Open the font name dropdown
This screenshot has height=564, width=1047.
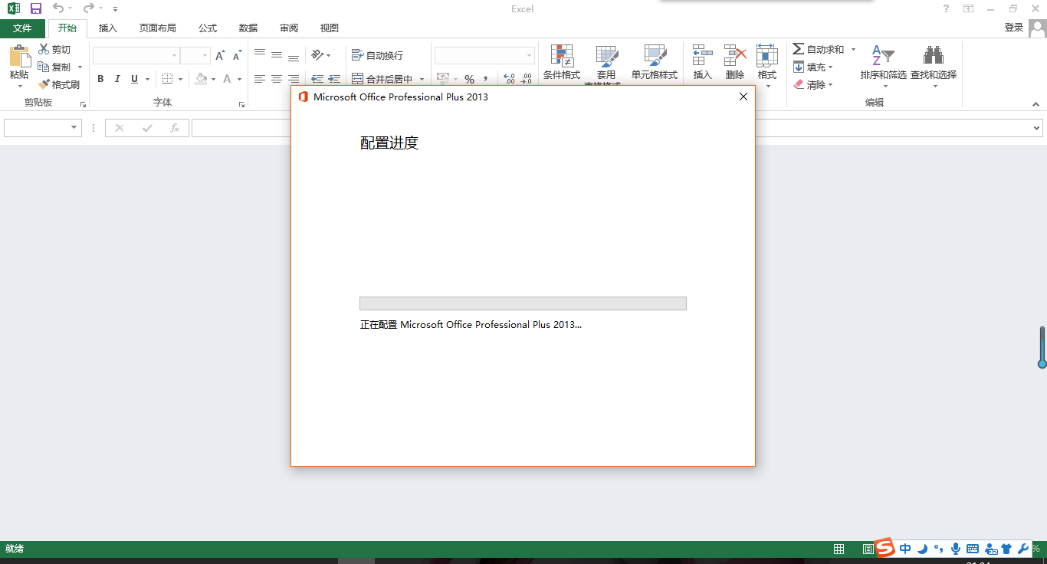point(175,56)
